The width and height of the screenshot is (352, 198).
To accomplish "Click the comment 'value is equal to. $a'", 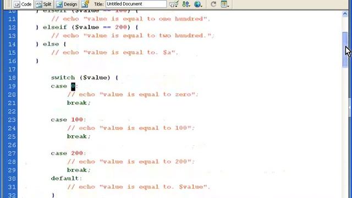I will pyautogui.click(x=114, y=53).
